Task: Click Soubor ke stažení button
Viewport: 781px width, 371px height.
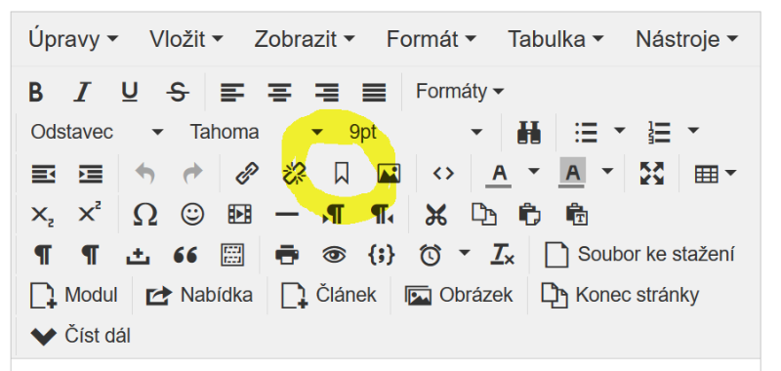Action: point(640,255)
